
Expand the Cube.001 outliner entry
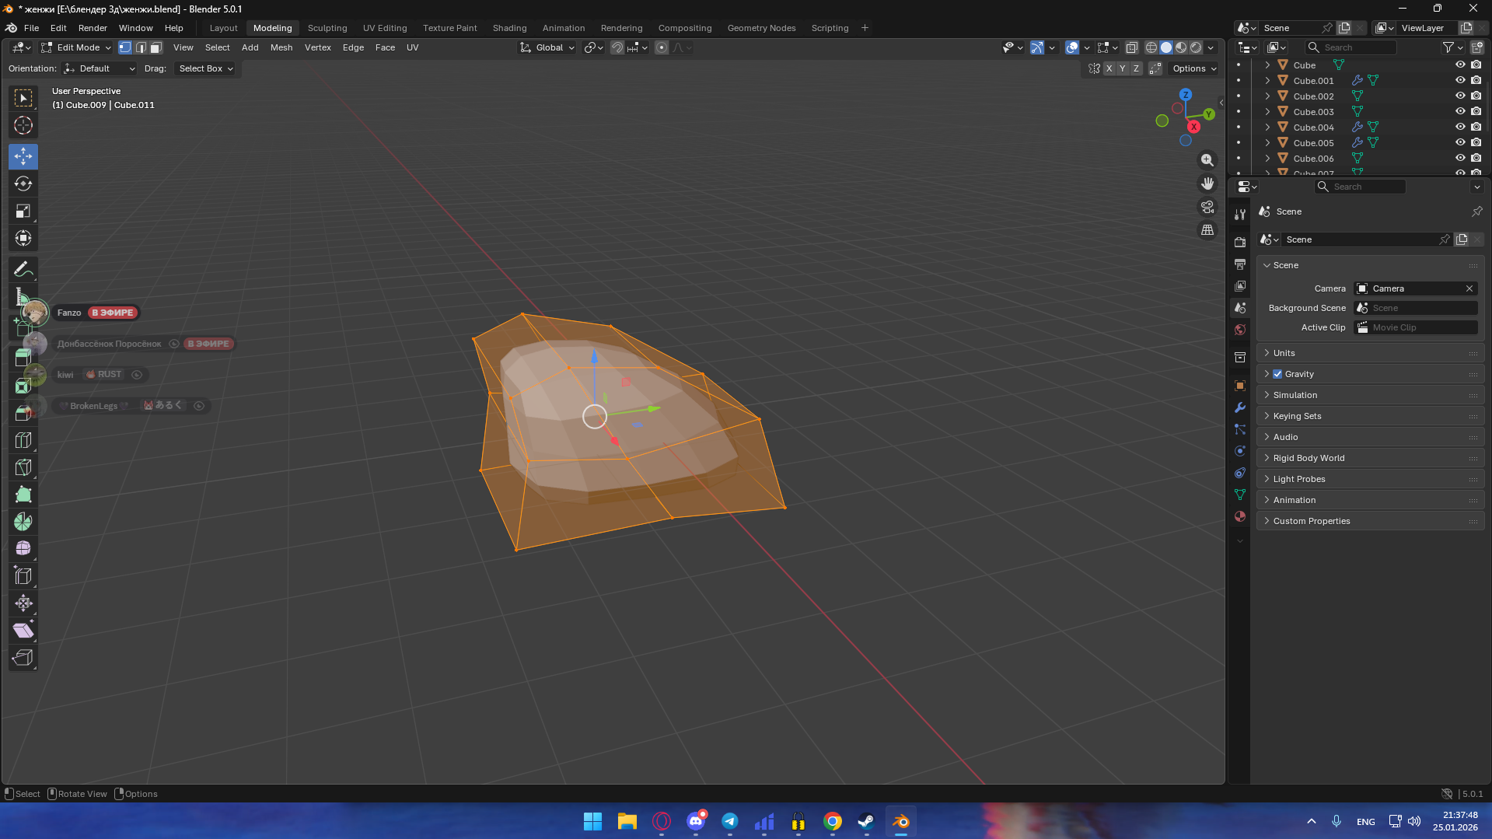pos(1267,80)
